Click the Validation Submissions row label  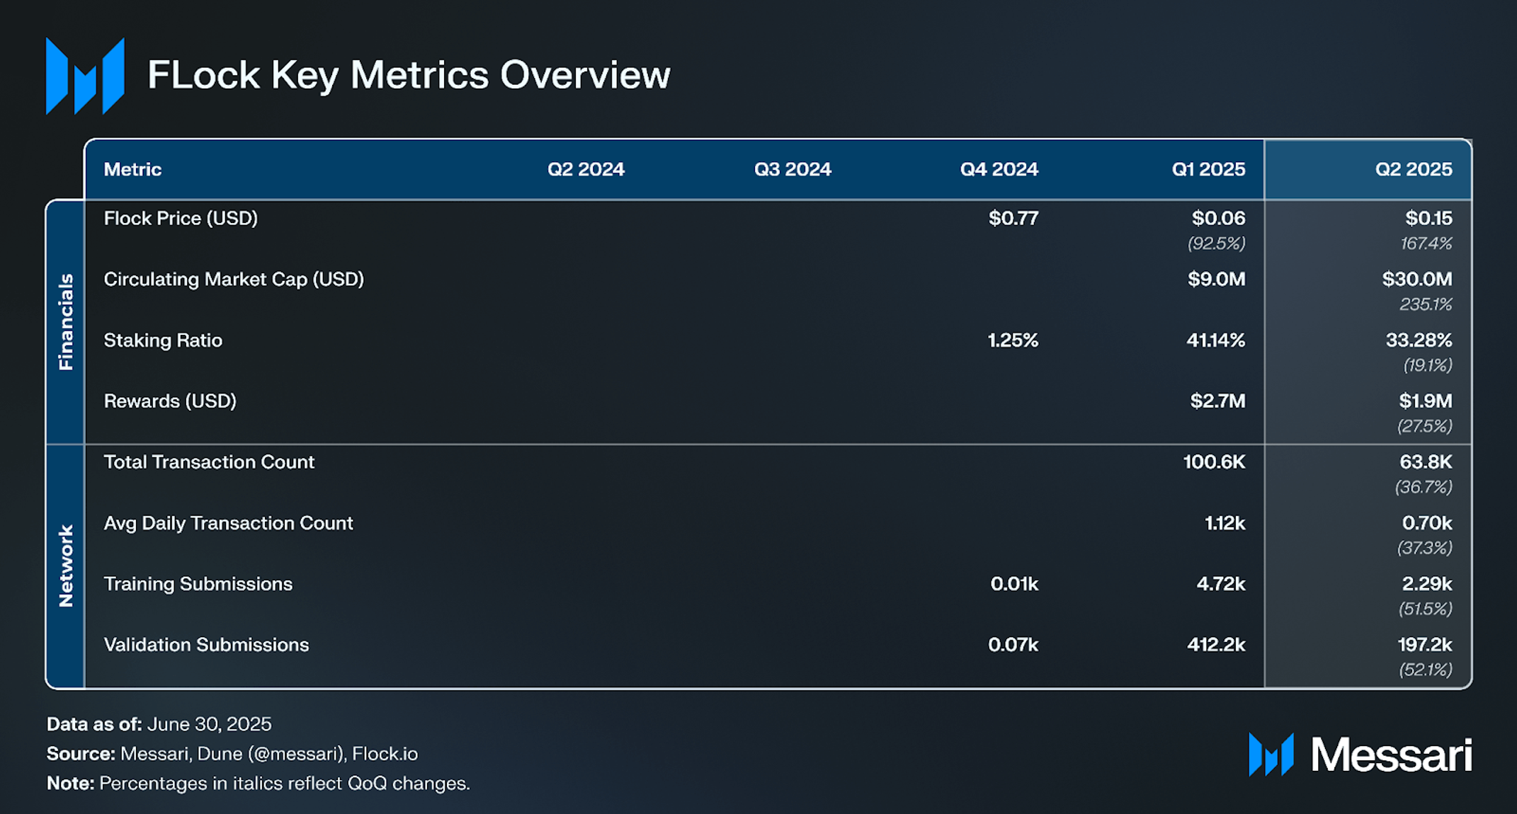point(206,645)
